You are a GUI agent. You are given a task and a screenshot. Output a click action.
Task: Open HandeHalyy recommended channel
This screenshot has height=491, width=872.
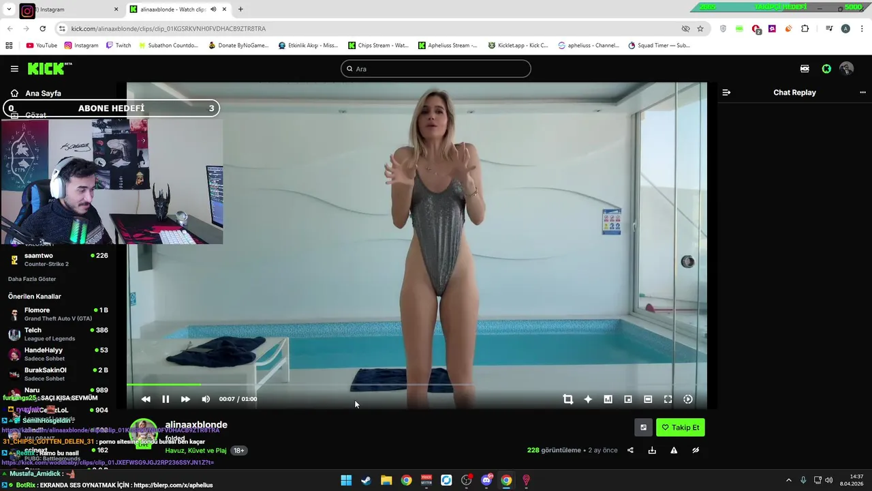[58, 354]
